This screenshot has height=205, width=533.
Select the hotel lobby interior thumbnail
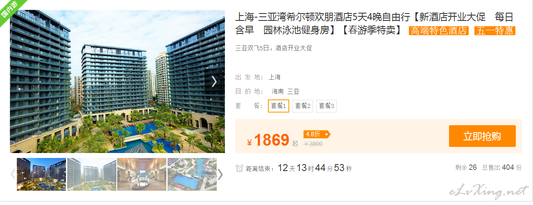(x=142, y=174)
